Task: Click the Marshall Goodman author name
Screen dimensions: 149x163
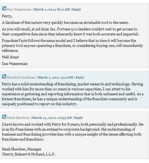Action: (21, 77)
